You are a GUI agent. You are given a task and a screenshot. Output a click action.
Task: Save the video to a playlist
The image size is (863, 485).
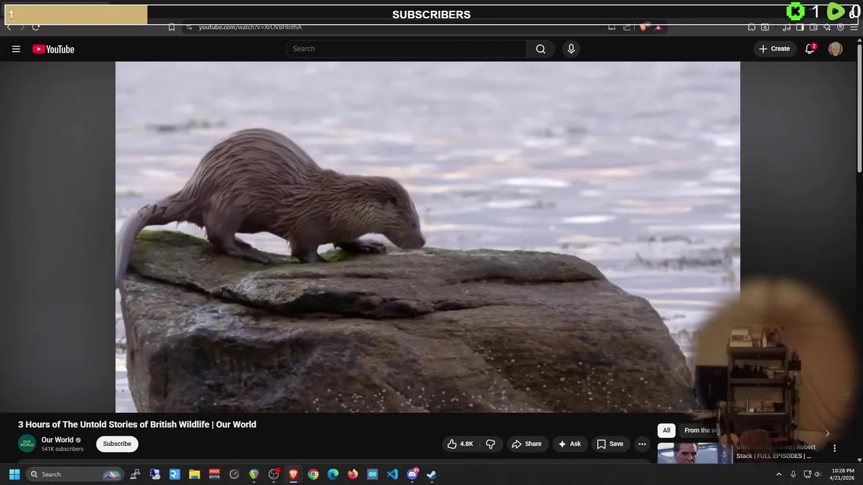click(x=609, y=444)
